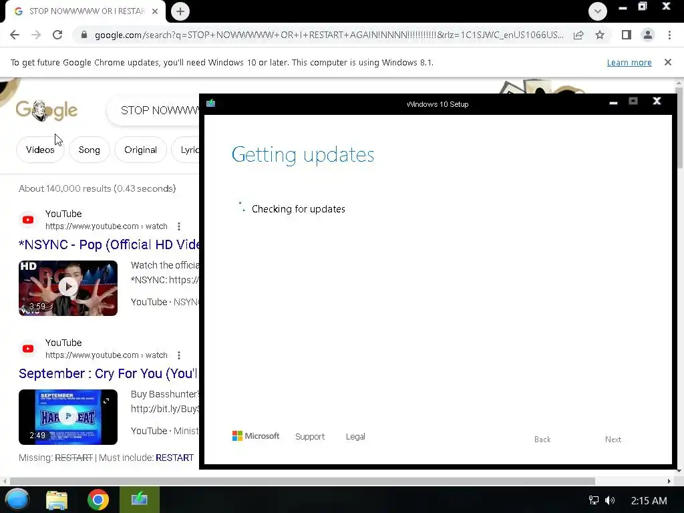684x513 pixels.
Task: View site security lock info
Action: [84, 35]
